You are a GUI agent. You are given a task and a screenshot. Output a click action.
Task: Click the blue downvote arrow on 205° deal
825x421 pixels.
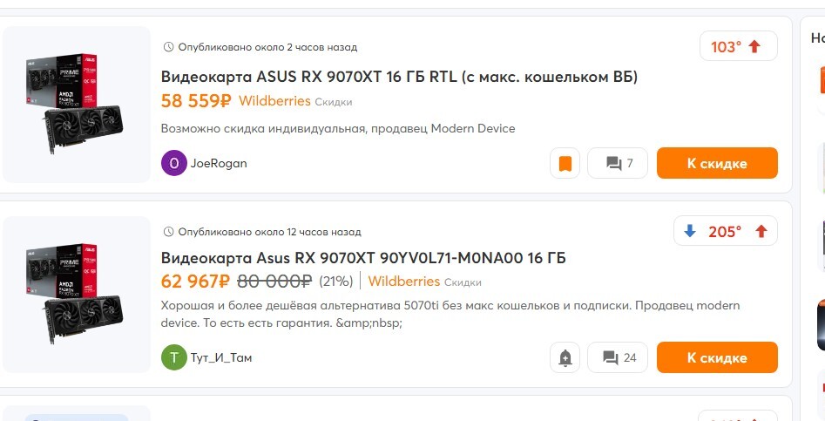[690, 231]
